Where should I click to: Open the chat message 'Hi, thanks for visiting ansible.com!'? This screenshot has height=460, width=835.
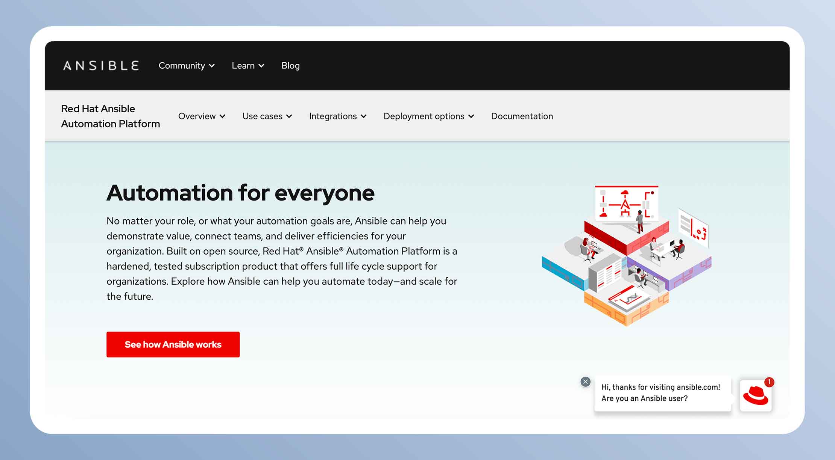663,393
